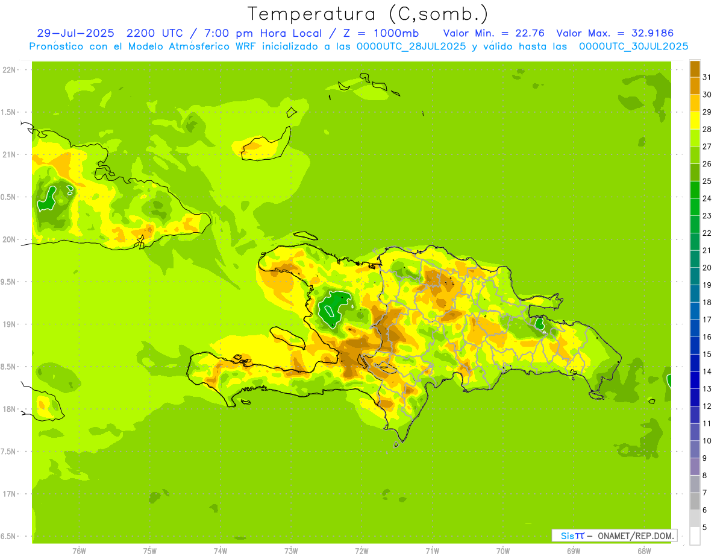This screenshot has width=723, height=559.
Task: Click the legend value '20'
Action: (707, 268)
